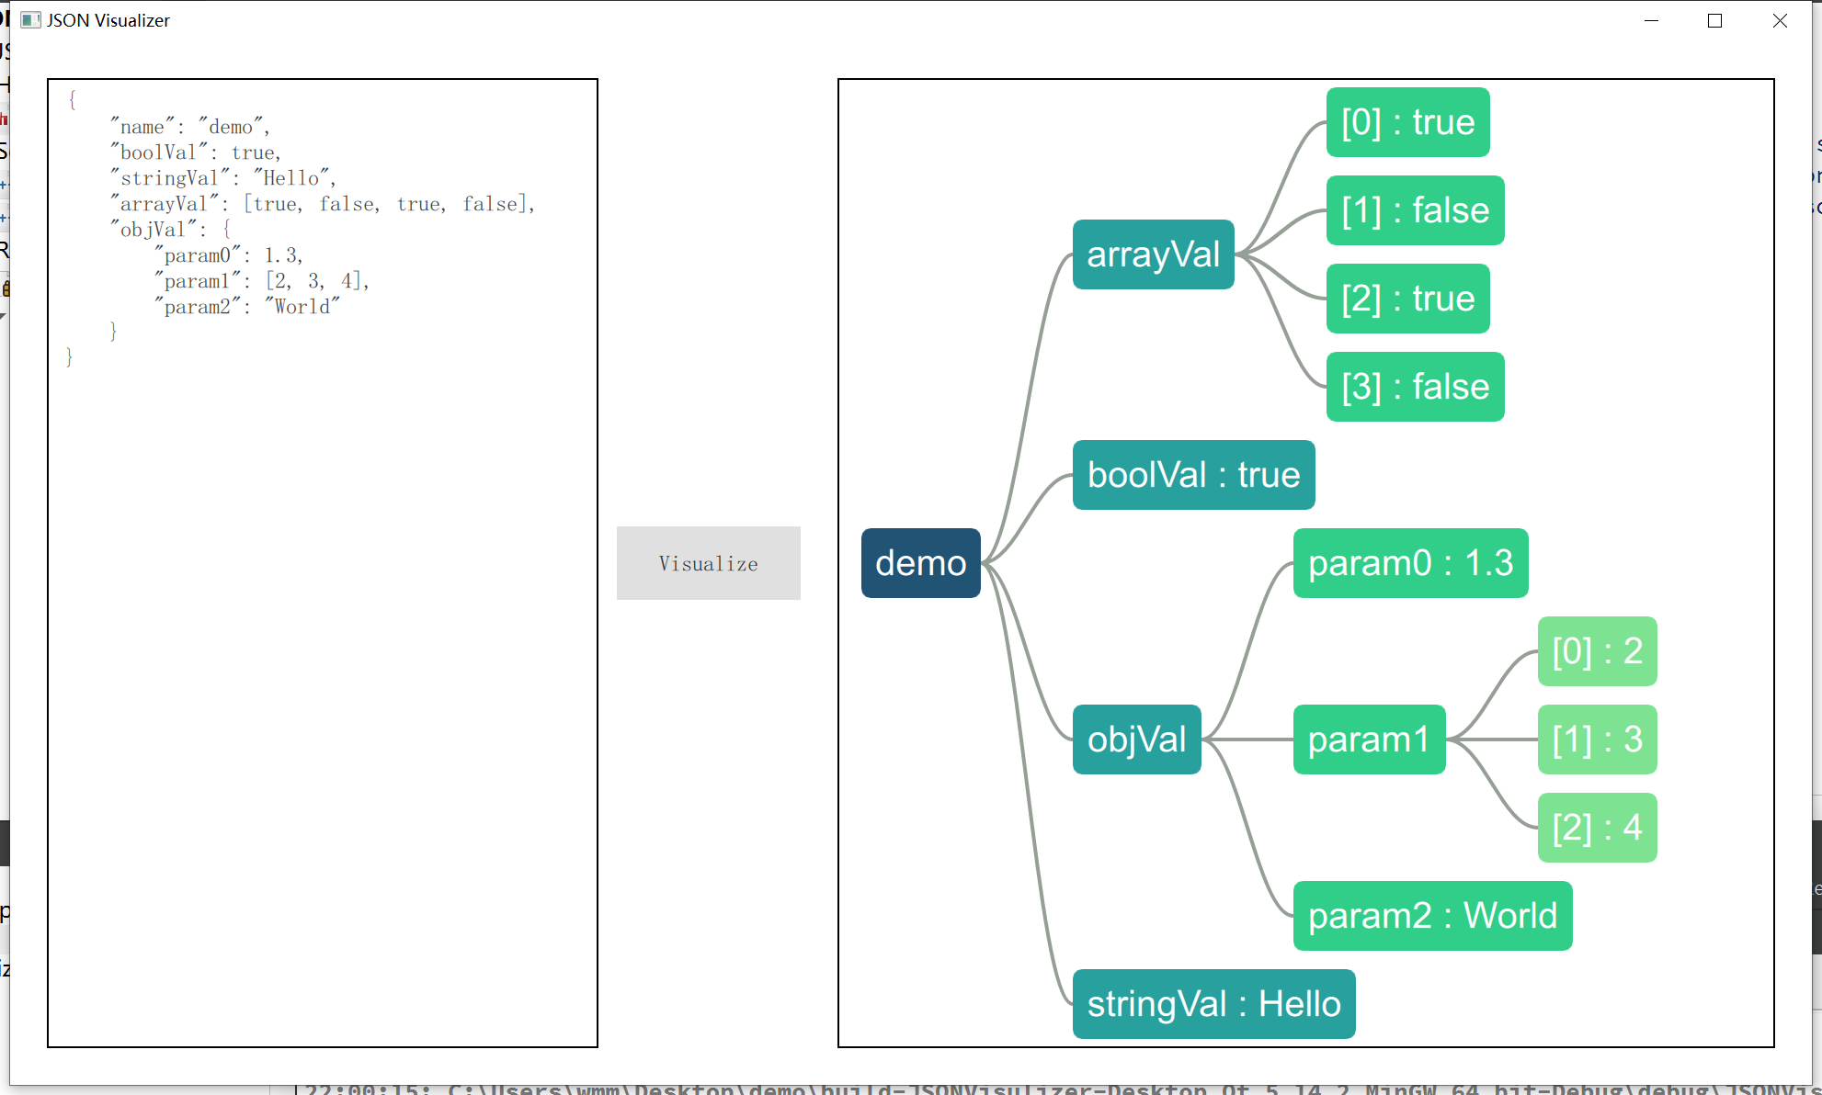Image resolution: width=1822 pixels, height=1095 pixels.
Task: Select the 'stringVal : Hello' node
Action: (1213, 1004)
